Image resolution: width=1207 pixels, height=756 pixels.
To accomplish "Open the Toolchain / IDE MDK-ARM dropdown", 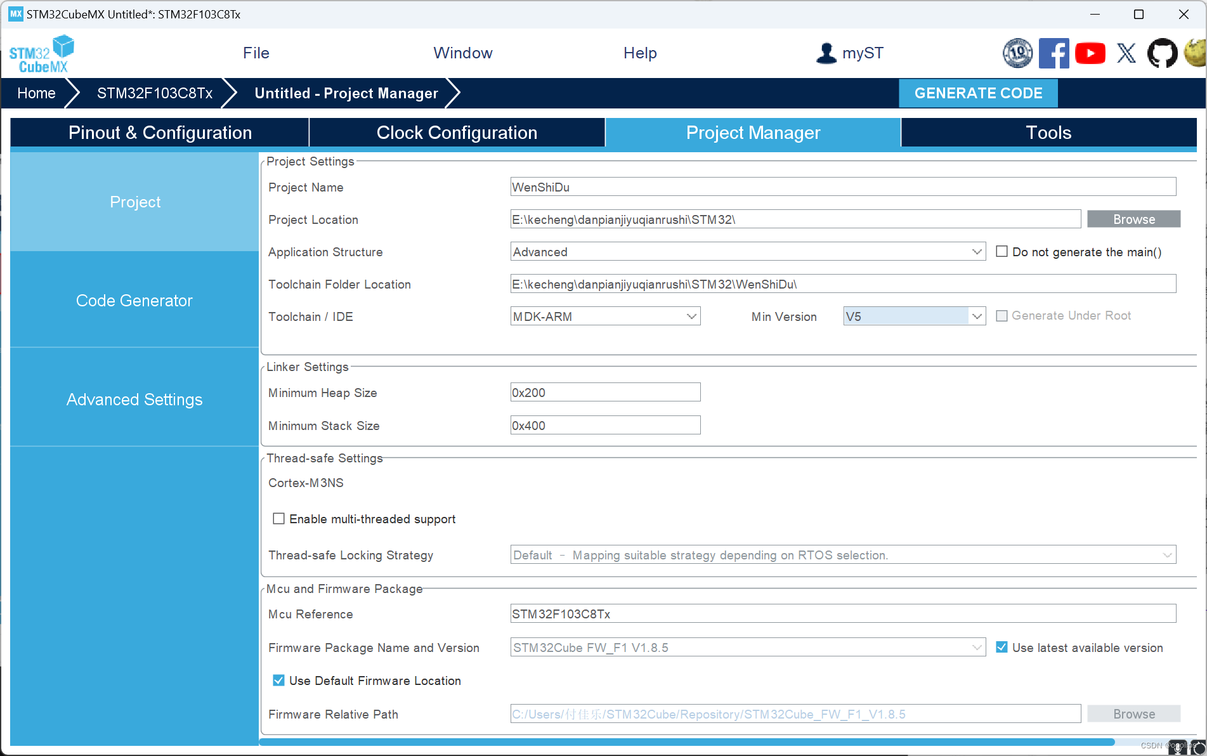I will pos(605,316).
